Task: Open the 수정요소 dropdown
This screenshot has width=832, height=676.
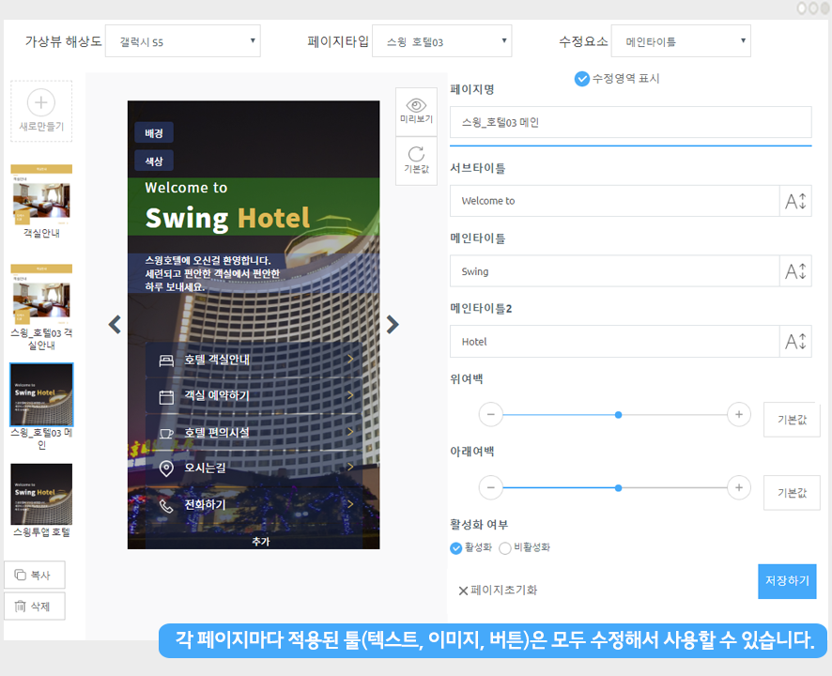Action: coord(680,41)
